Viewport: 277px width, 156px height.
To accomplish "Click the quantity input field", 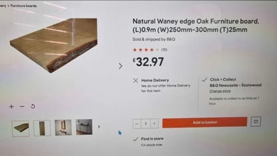I will 146,123.
